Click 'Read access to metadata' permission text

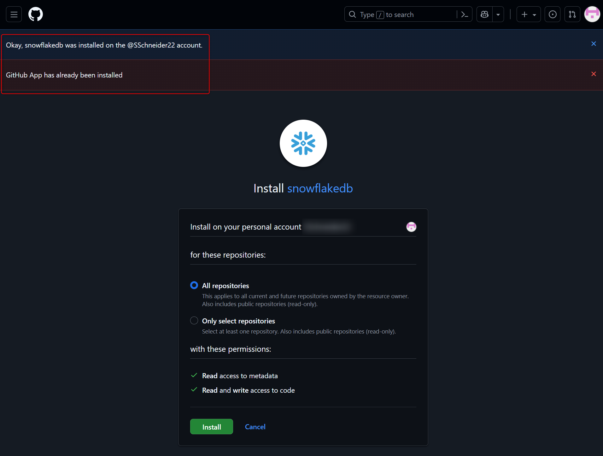[x=240, y=376]
